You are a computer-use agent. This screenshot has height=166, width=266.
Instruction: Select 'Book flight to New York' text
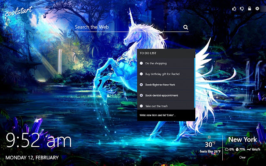[x=160, y=85]
